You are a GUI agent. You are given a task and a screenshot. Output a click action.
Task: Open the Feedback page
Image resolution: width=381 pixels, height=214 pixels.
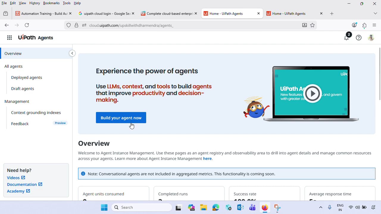(x=20, y=124)
